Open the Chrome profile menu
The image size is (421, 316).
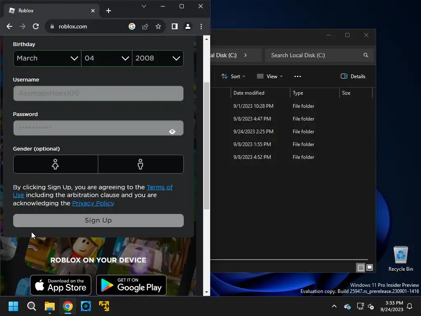188,26
